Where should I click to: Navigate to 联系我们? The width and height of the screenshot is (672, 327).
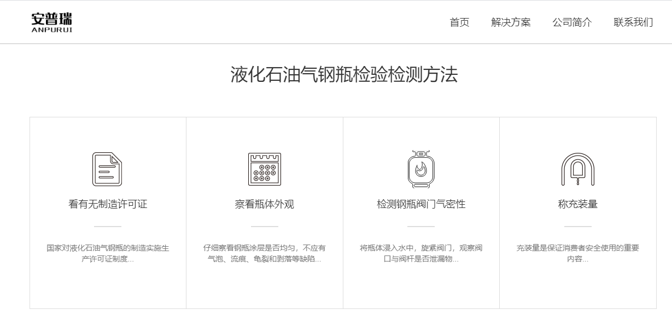click(x=633, y=22)
